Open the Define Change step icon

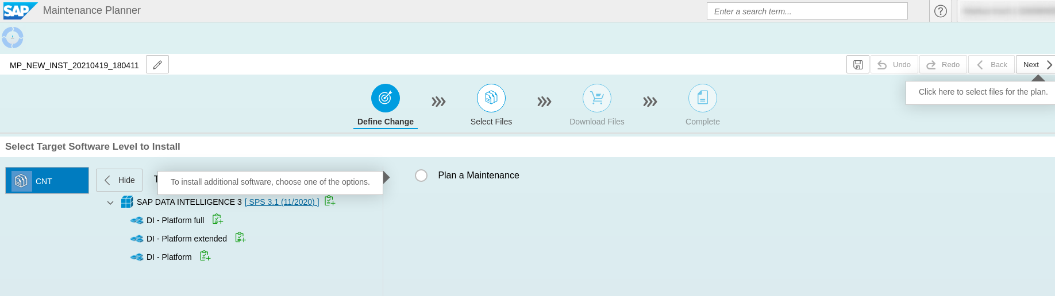pos(386,99)
